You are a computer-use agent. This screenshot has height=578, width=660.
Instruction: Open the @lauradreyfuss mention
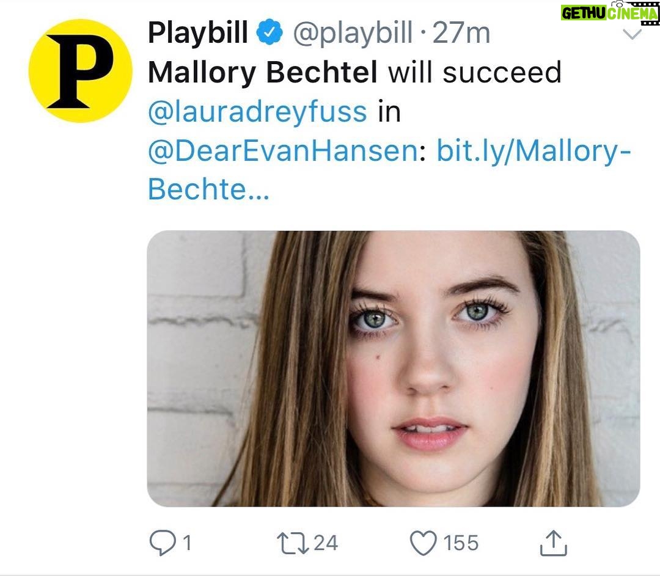coord(257,112)
